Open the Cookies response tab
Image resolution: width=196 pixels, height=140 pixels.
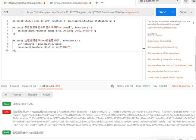point(14,86)
